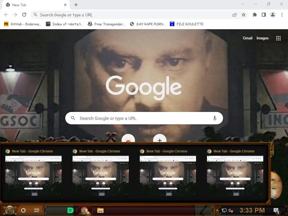Click the PH favicon in bookmarks bar
288x216 pixels.
pyautogui.click(x=6, y=24)
